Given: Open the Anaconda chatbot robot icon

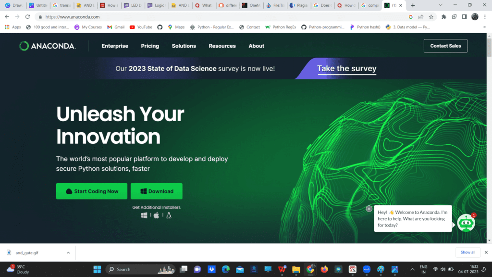Looking at the screenshot, I should pos(466,223).
